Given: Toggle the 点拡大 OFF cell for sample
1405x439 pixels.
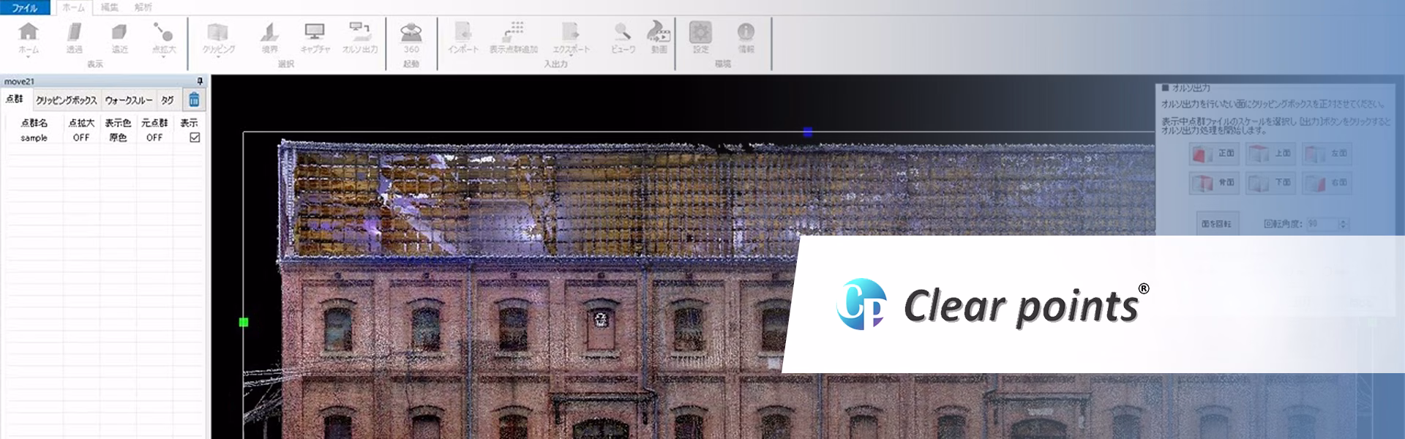Looking at the screenshot, I should (x=81, y=138).
